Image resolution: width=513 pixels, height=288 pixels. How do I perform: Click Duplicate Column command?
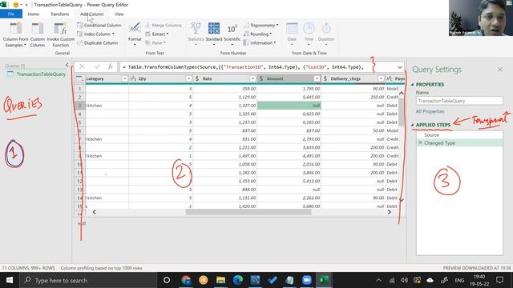click(x=98, y=42)
